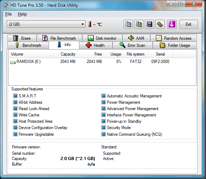206x179 pixels.
Task: Click the floppy disk save icon
Action: (x=149, y=24)
